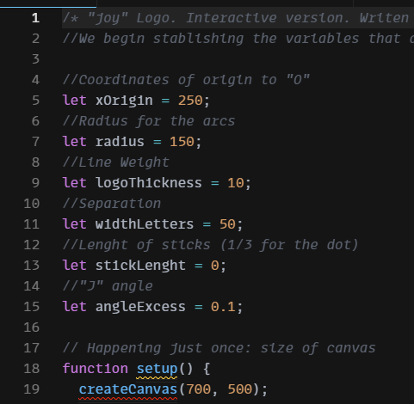Screen dimensions: 414x404
Task: Click the stickLenght variable name
Action: pos(140,266)
